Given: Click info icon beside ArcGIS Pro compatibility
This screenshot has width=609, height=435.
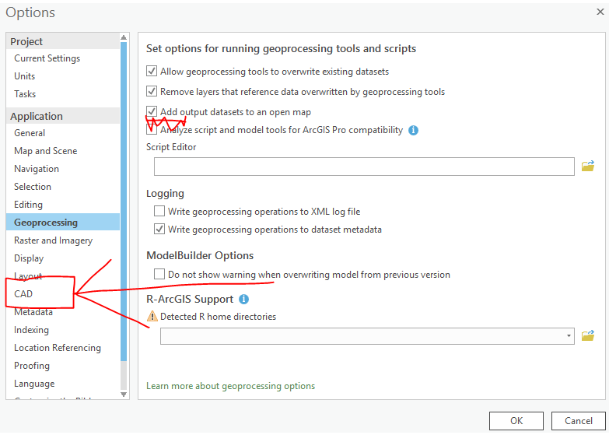Looking at the screenshot, I should (x=413, y=130).
